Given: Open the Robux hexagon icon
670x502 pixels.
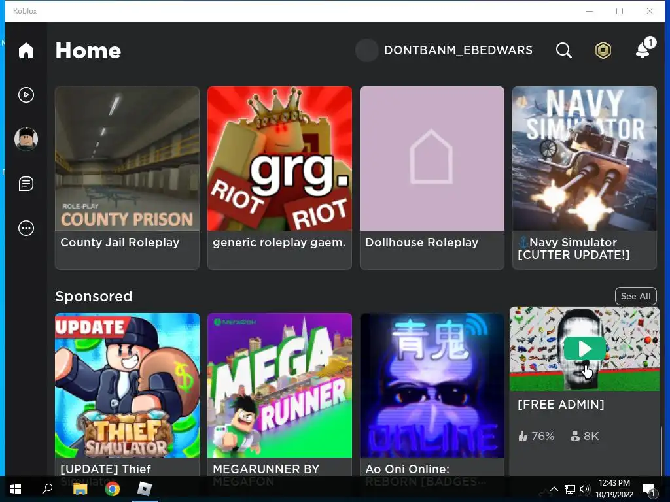Looking at the screenshot, I should (x=603, y=50).
